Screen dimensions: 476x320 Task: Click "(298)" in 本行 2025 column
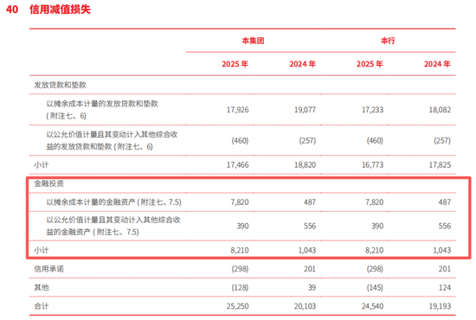click(x=375, y=269)
